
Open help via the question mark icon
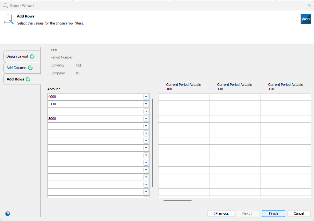coord(7,213)
